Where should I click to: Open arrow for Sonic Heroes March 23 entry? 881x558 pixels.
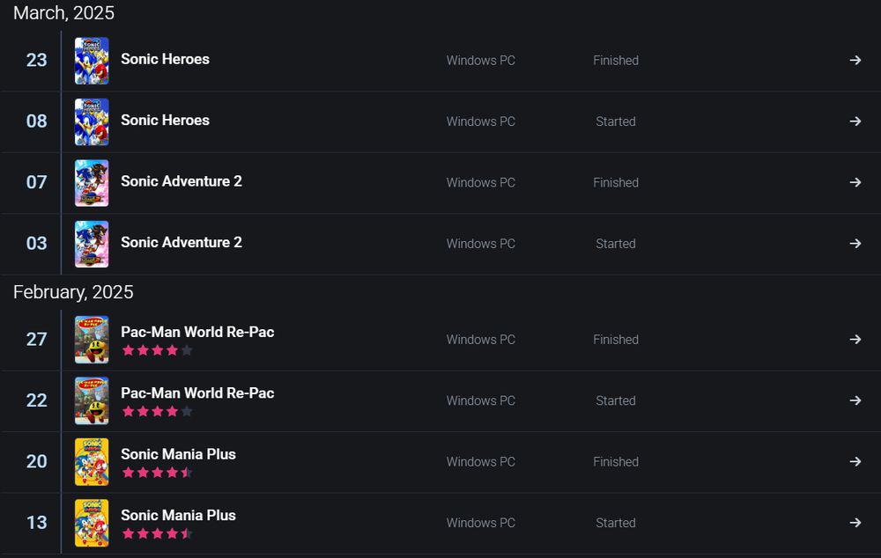[855, 60]
